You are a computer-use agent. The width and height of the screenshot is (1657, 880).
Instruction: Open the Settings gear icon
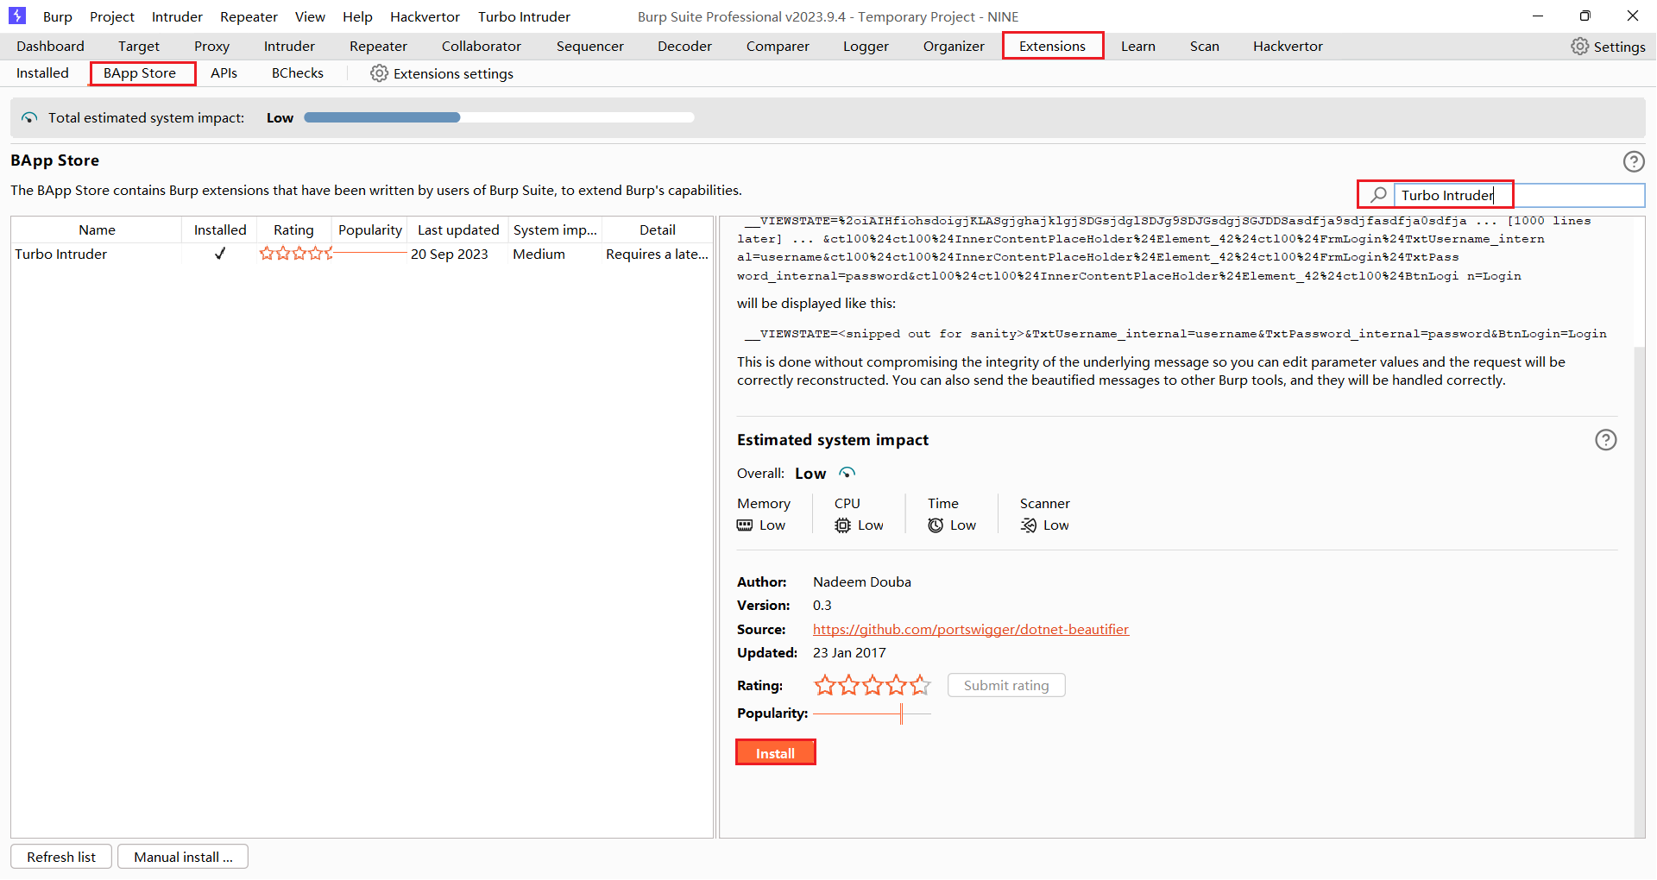(x=1579, y=47)
